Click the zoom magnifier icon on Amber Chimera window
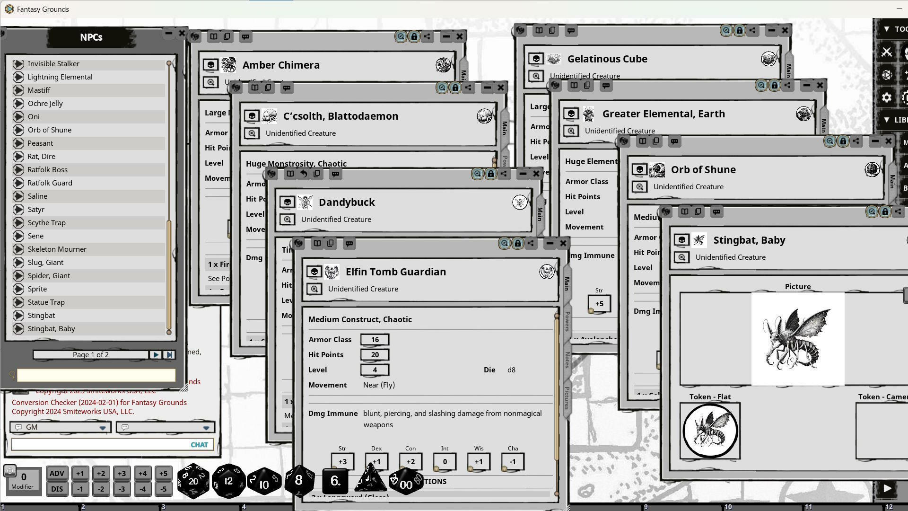Viewport: 908px width, 511px height. pyautogui.click(x=401, y=36)
